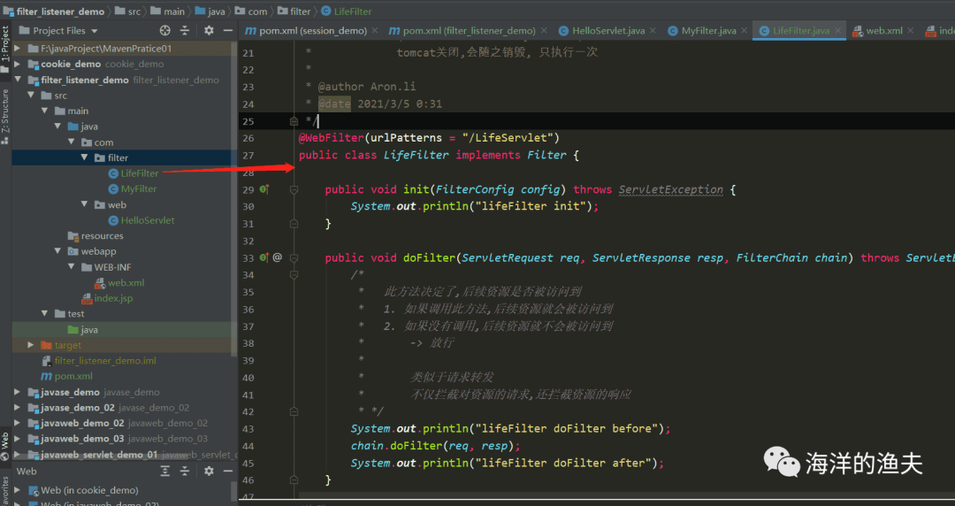
Task: Click the src breadcrumb in navigation bar
Action: point(128,11)
